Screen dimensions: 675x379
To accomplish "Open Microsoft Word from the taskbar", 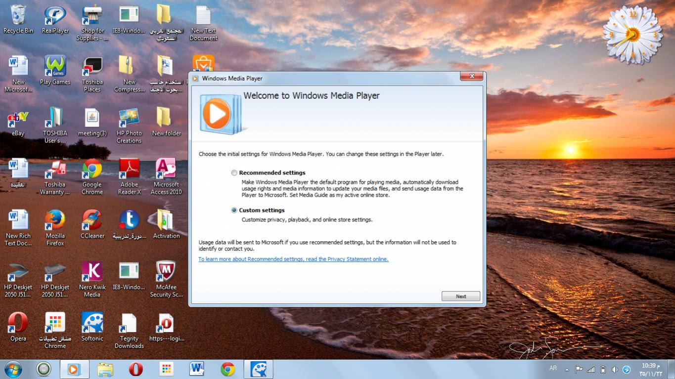I will [196, 369].
